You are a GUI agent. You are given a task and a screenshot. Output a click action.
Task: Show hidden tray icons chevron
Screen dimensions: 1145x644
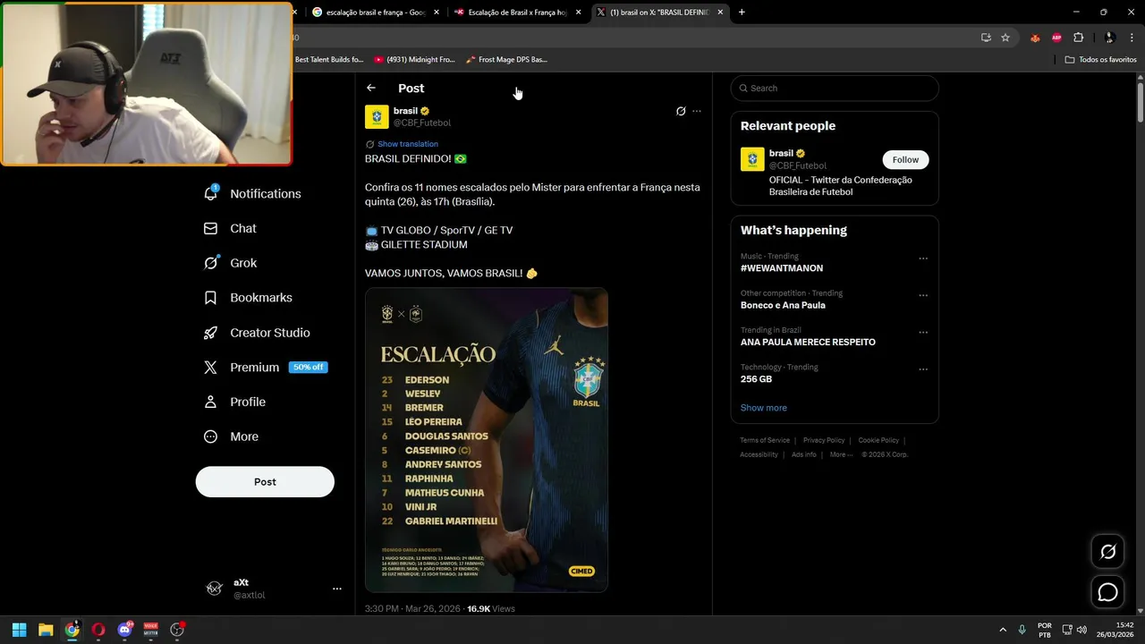(1003, 630)
